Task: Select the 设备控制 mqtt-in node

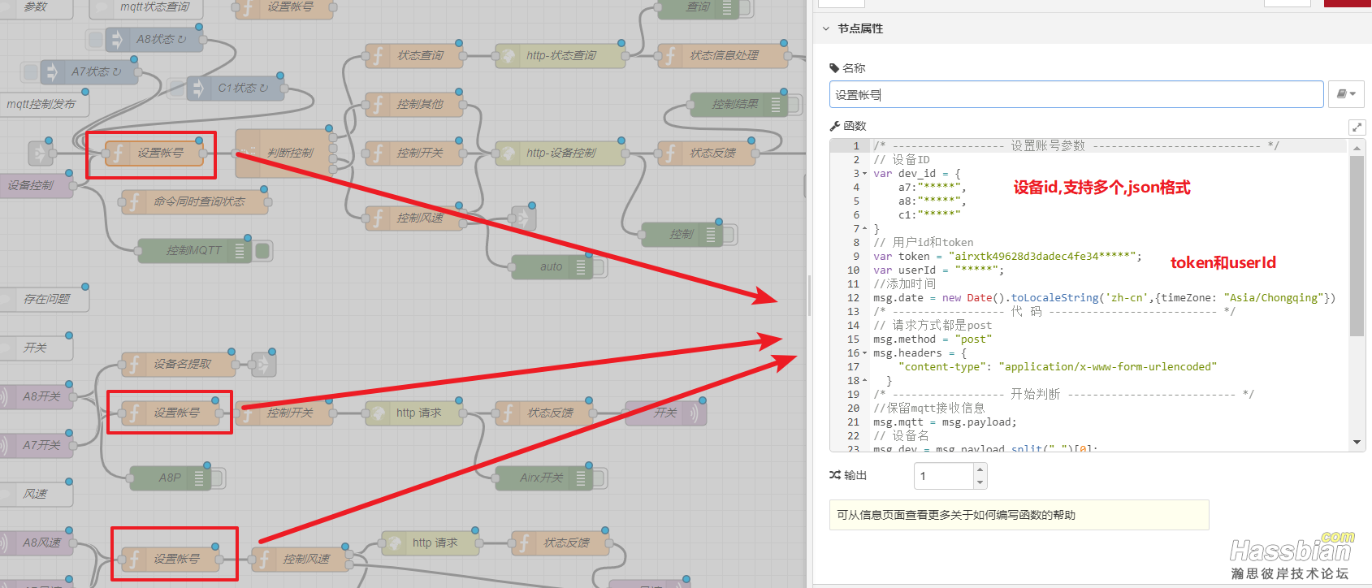Action: point(35,186)
